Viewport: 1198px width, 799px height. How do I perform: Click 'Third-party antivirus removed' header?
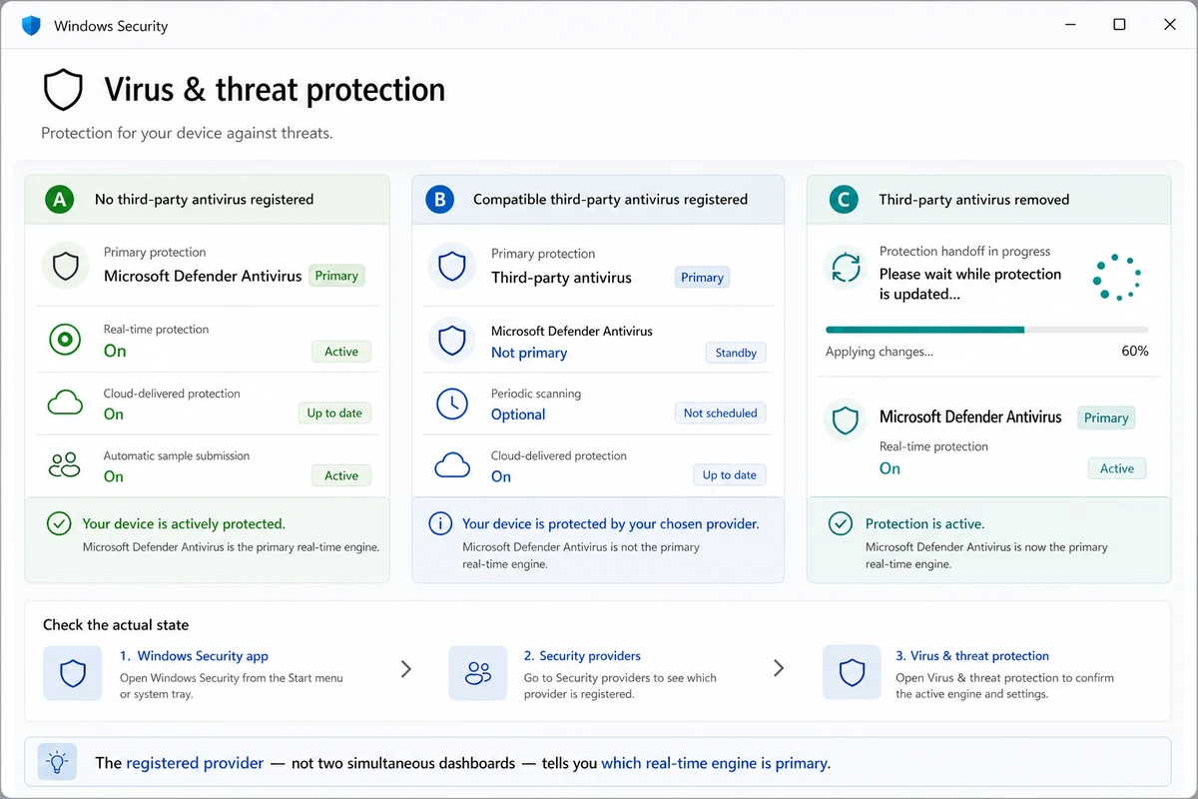coord(974,200)
